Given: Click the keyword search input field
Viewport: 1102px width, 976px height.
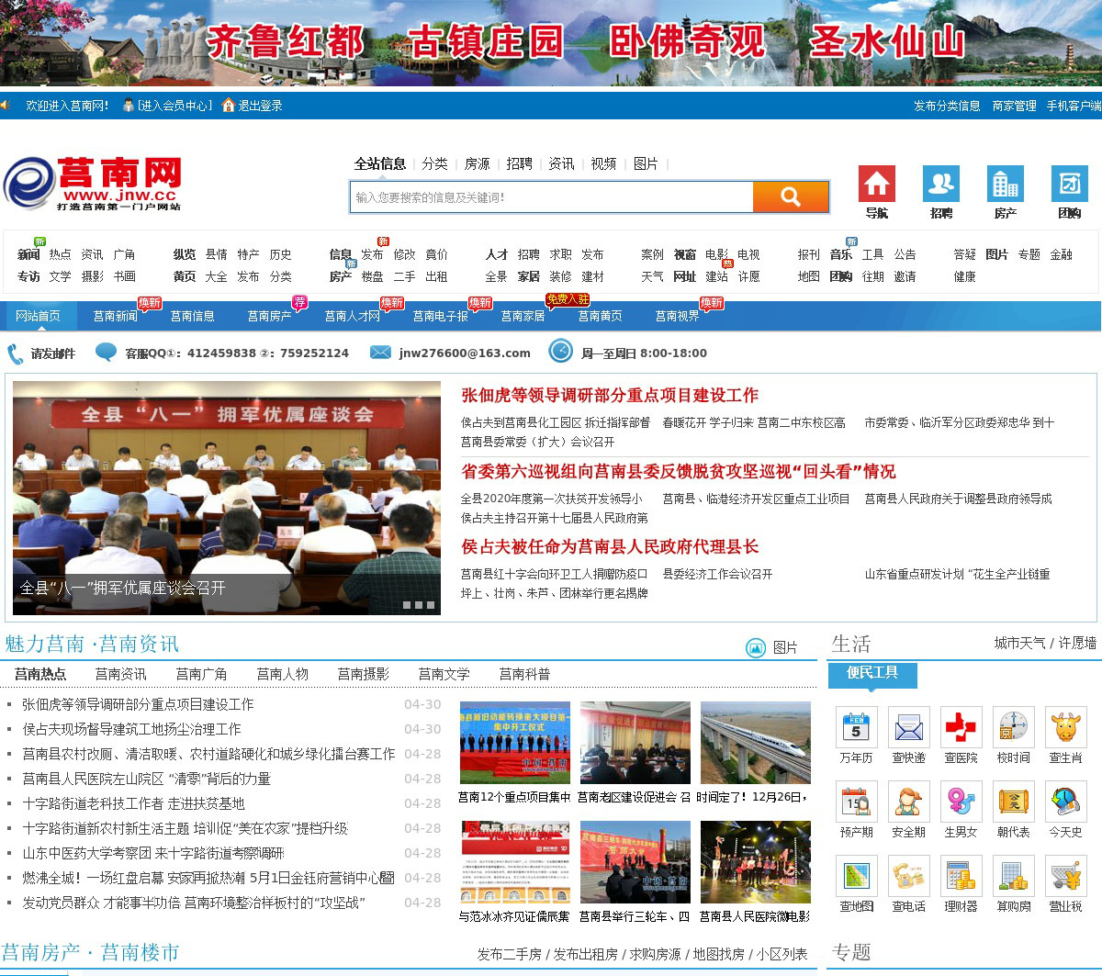Looking at the screenshot, I should [x=551, y=196].
